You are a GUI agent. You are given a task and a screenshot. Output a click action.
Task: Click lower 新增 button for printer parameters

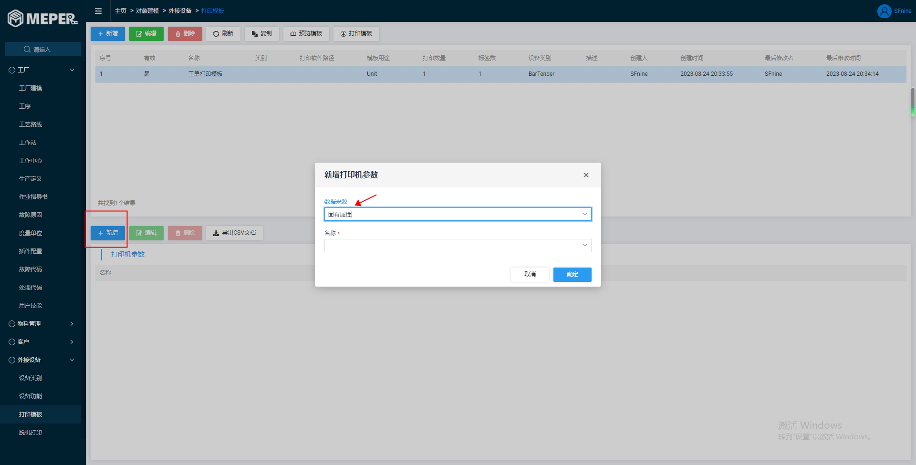108,233
